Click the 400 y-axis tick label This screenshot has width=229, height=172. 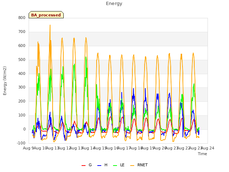click(22, 73)
